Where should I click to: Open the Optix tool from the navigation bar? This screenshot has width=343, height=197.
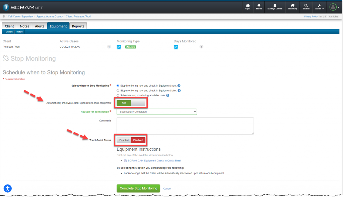(248, 7)
